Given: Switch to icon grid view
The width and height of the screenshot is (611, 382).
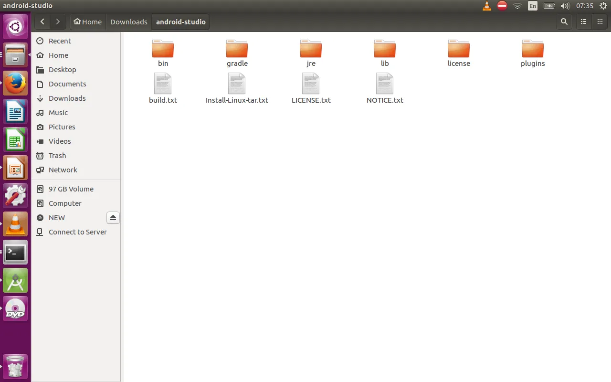Looking at the screenshot, I should pos(600,21).
